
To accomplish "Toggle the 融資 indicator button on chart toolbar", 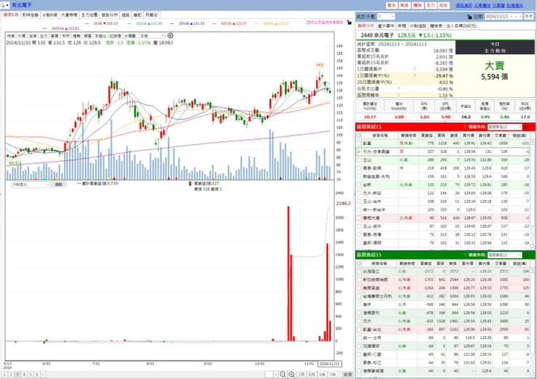I will tap(54, 36).
